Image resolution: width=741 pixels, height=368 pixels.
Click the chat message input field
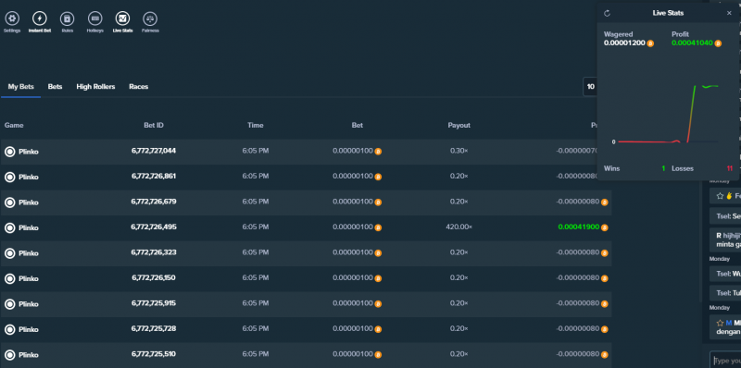[x=725, y=361]
